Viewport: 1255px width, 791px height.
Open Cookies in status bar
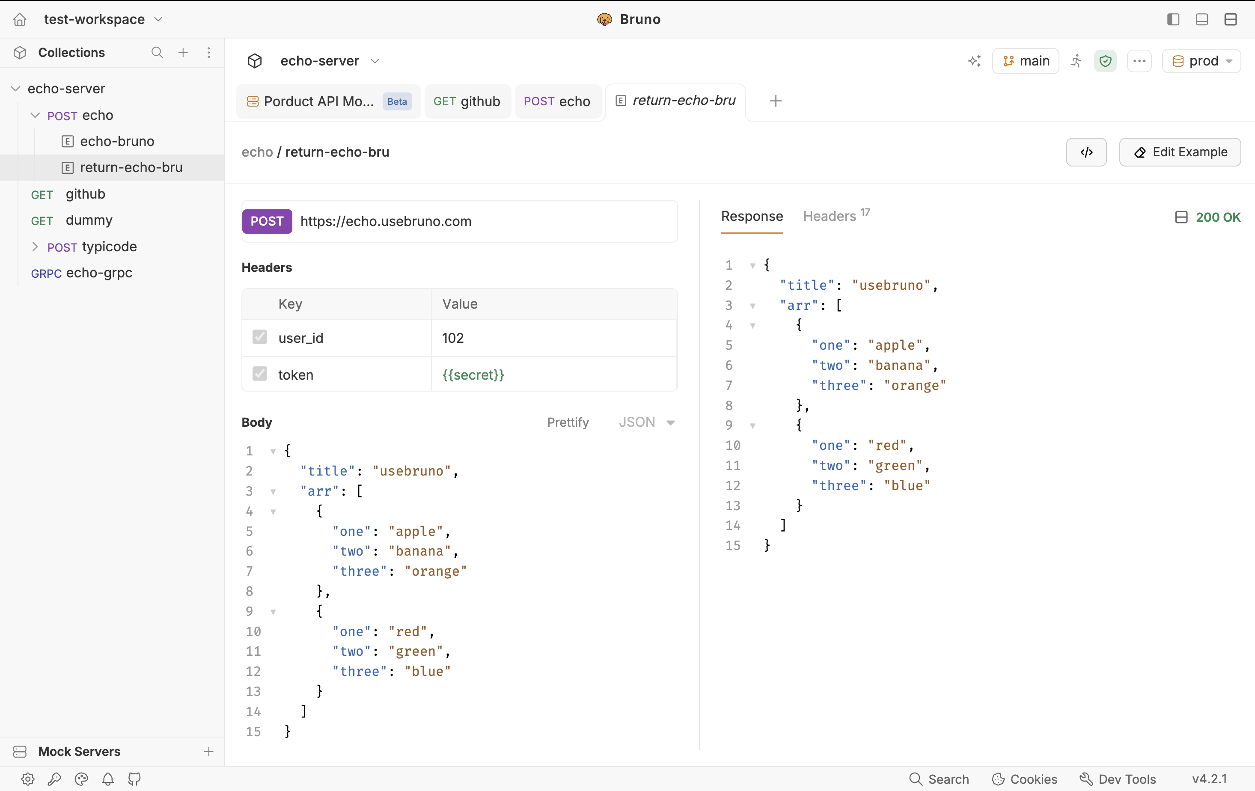(x=1024, y=779)
